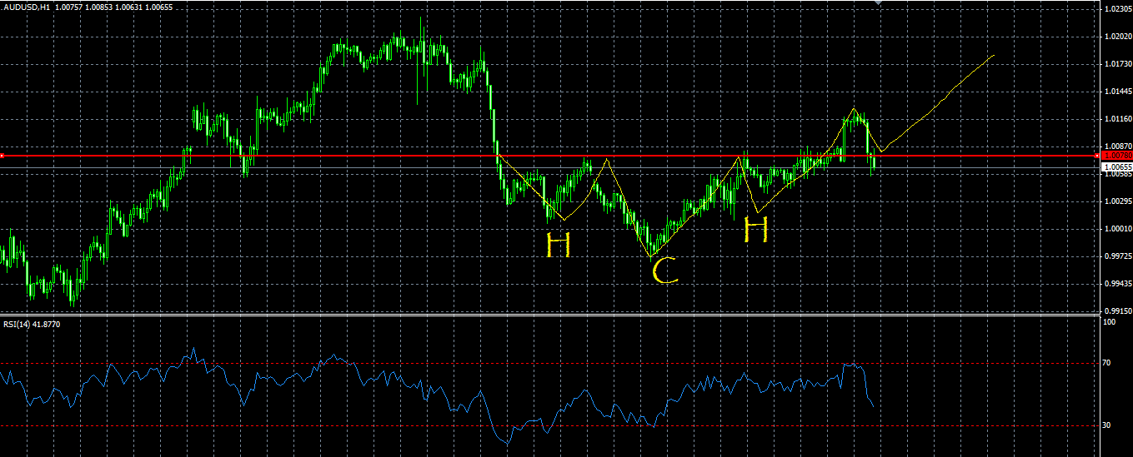
Task: Click the chart shift triangle marker
Action: tap(876, 3)
